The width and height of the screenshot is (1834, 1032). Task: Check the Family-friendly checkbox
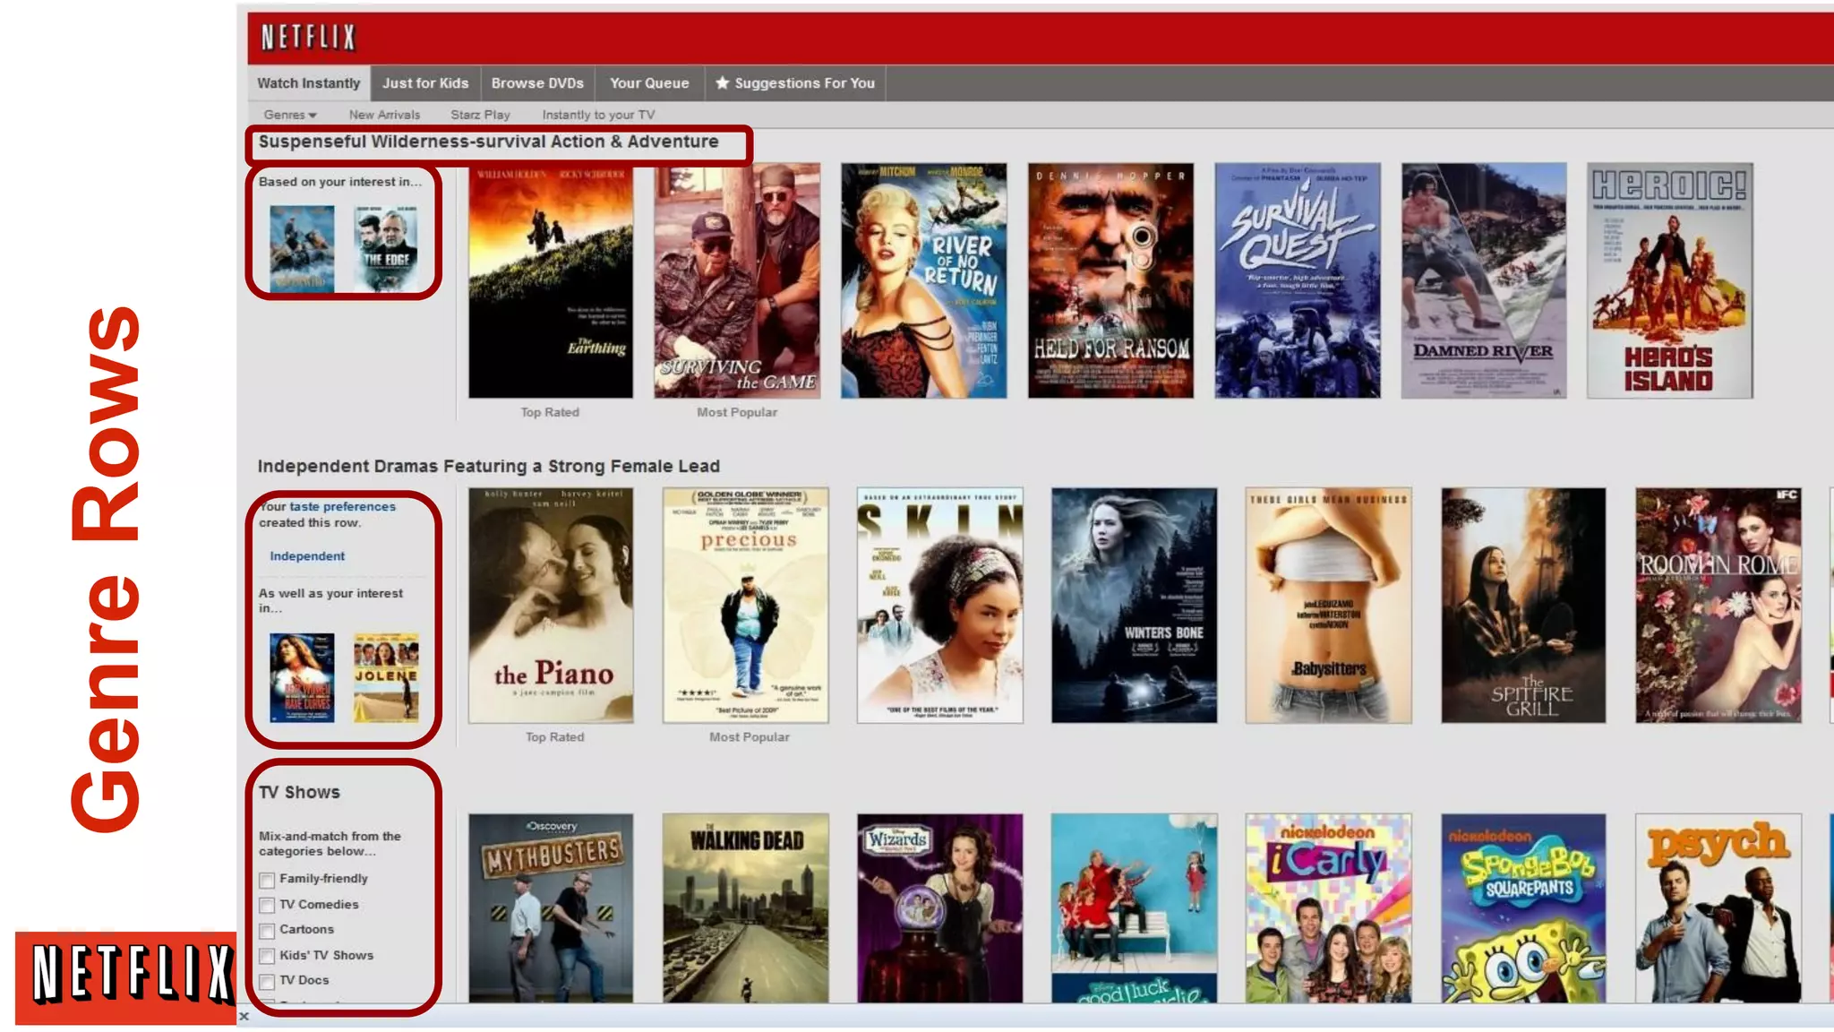point(267,880)
